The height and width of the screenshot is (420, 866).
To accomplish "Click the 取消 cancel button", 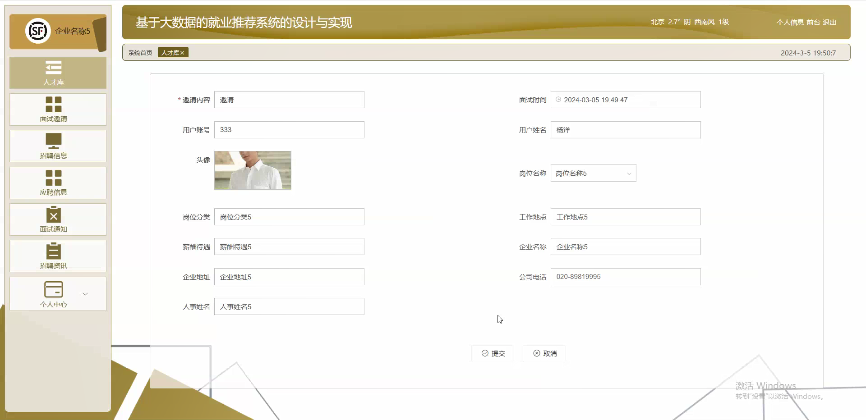I will point(544,353).
